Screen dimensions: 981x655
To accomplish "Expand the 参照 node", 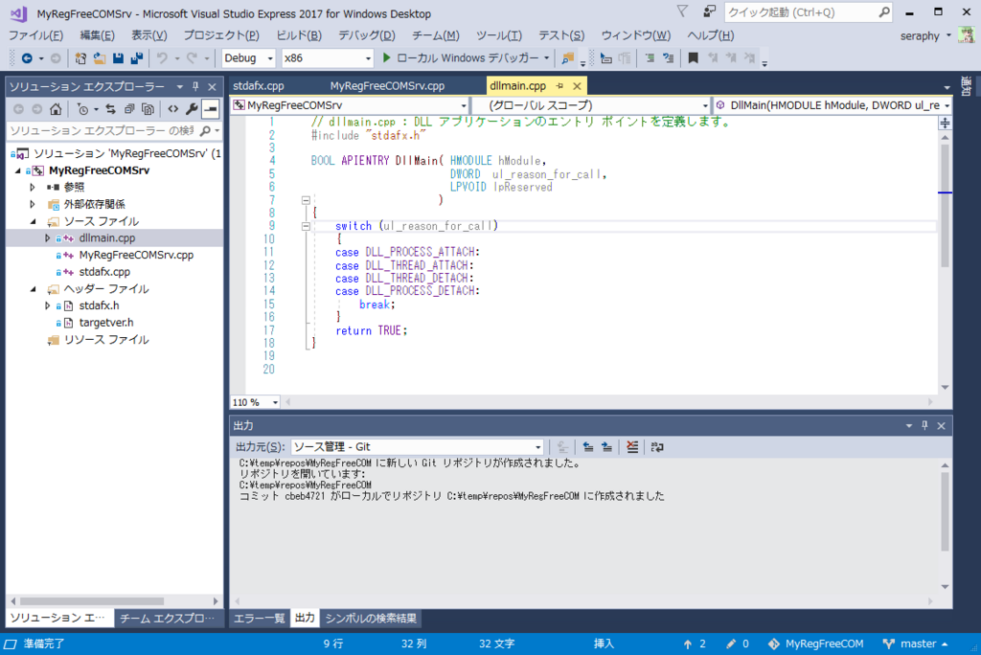I will [x=33, y=187].
